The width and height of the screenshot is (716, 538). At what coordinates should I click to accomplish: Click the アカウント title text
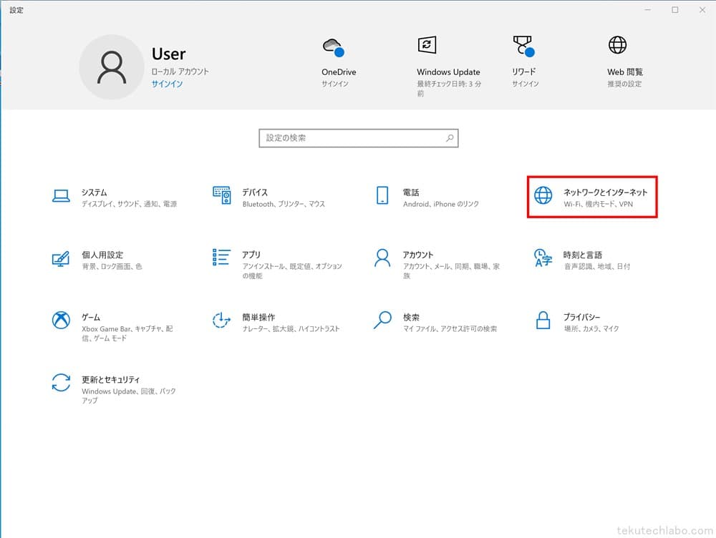tap(418, 255)
